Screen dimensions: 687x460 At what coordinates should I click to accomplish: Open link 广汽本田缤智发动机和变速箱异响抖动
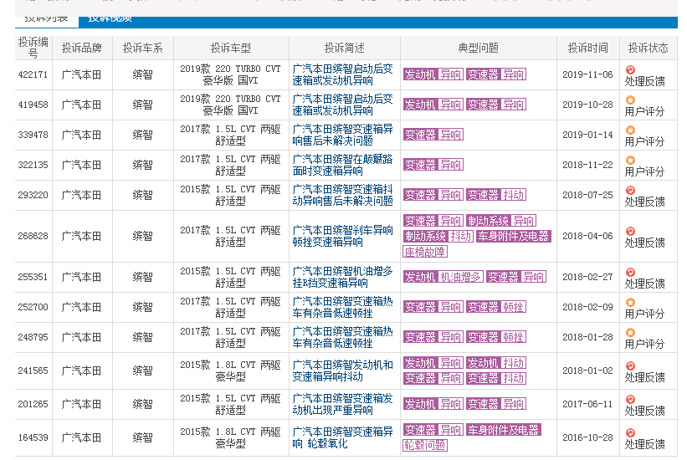point(342,371)
